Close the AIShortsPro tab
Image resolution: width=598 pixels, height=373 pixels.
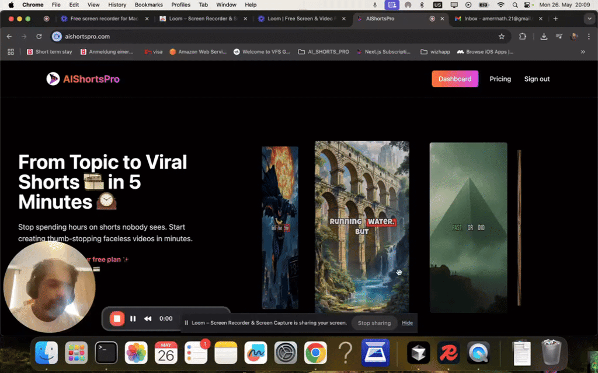(443, 19)
